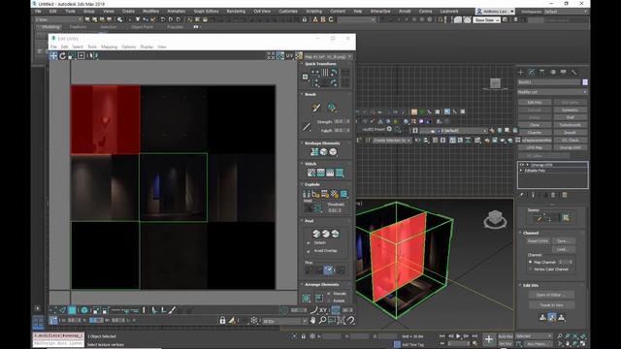
Task: Click the Load button in Channel rollout
Action: tap(563, 250)
